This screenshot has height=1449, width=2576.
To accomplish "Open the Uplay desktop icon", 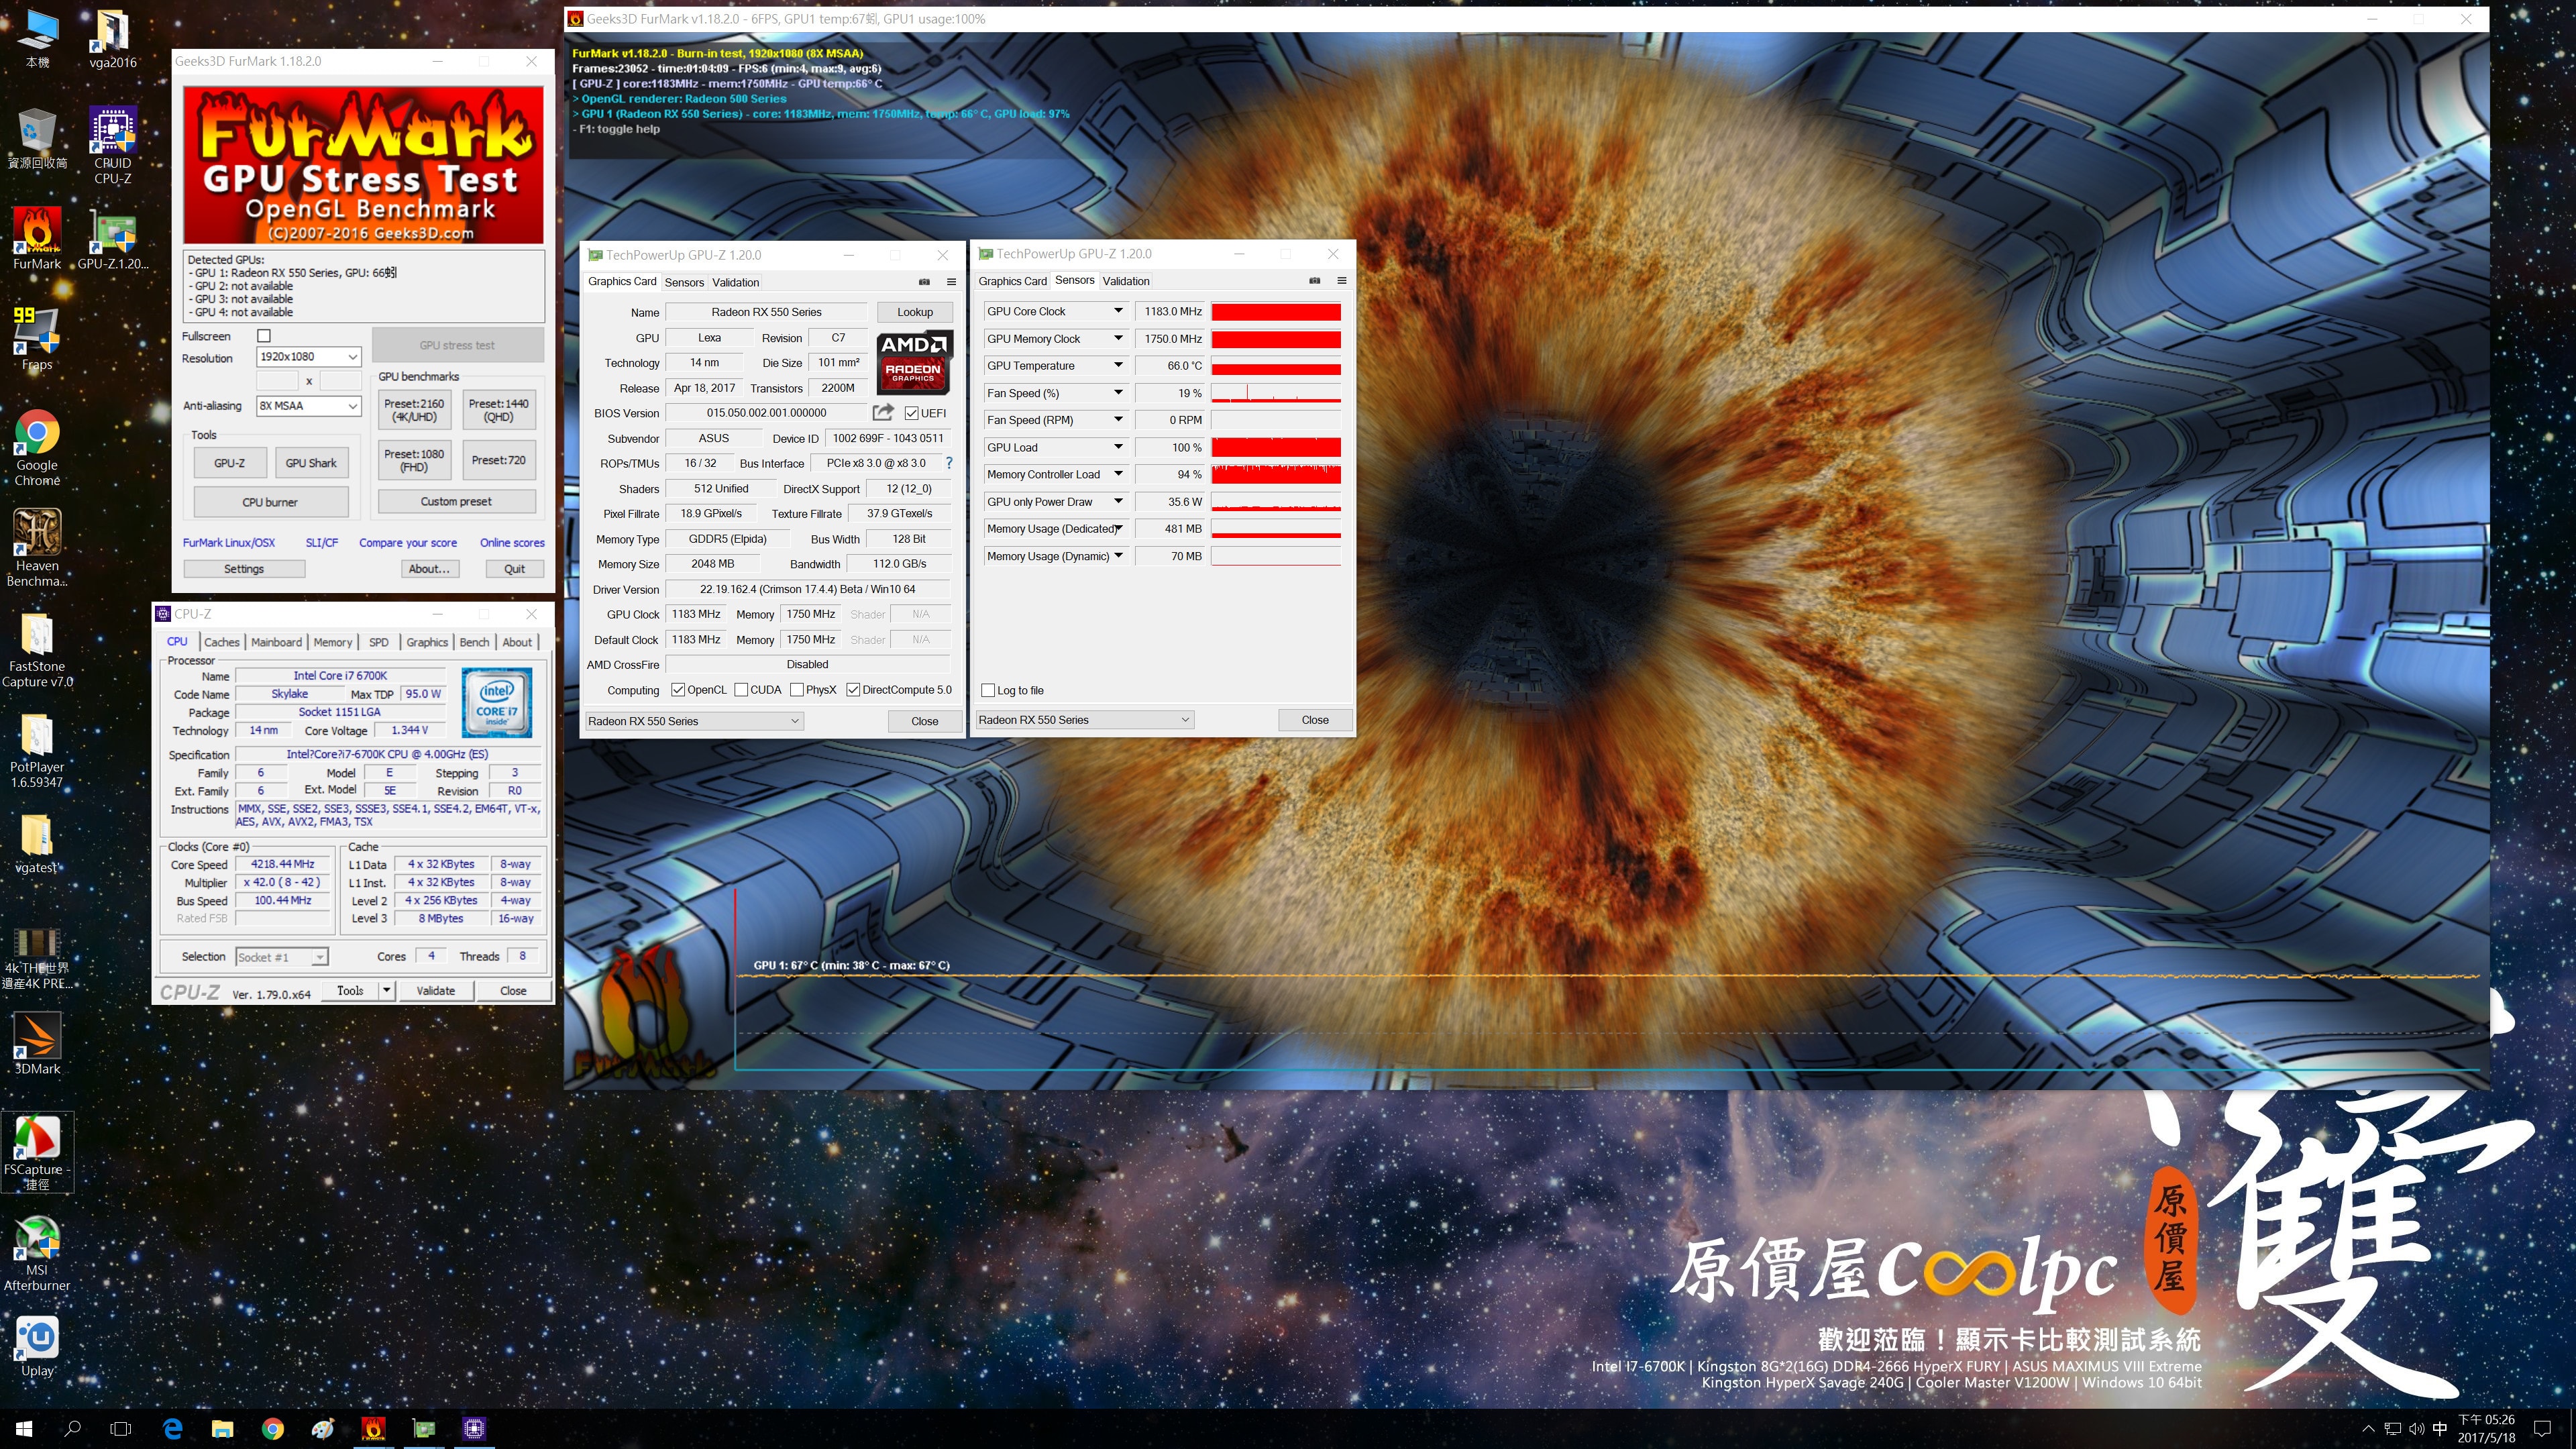I will (37, 1346).
